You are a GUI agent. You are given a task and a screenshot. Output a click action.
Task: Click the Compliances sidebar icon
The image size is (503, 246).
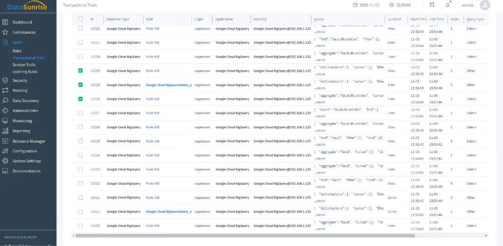(x=5, y=32)
